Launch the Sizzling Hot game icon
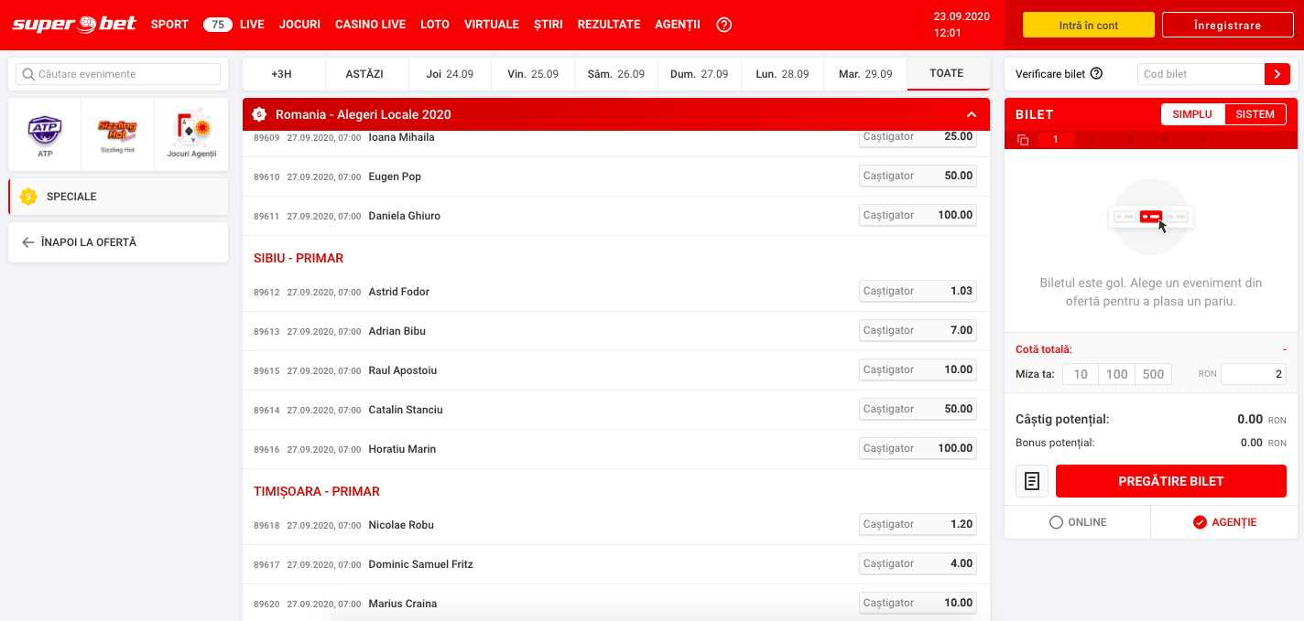Image resolution: width=1304 pixels, height=621 pixels. (117, 134)
